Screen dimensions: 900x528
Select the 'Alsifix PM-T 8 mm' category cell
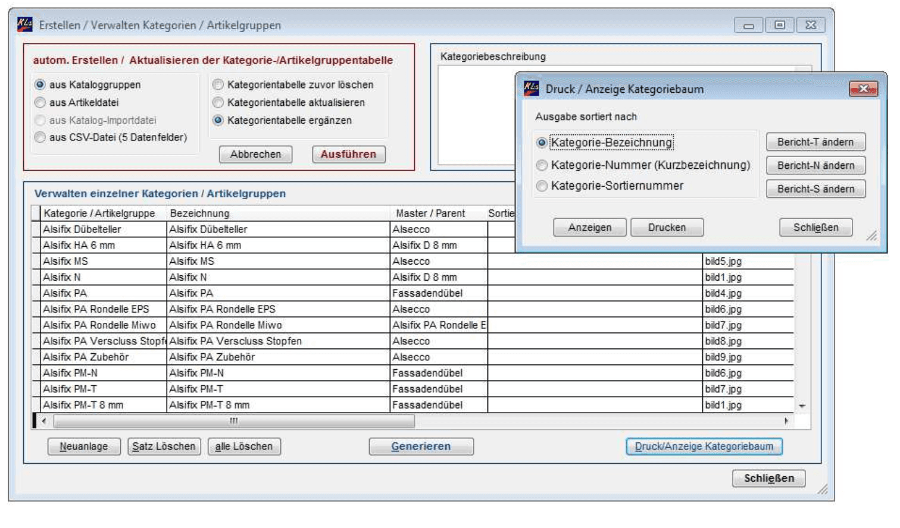tap(103, 405)
